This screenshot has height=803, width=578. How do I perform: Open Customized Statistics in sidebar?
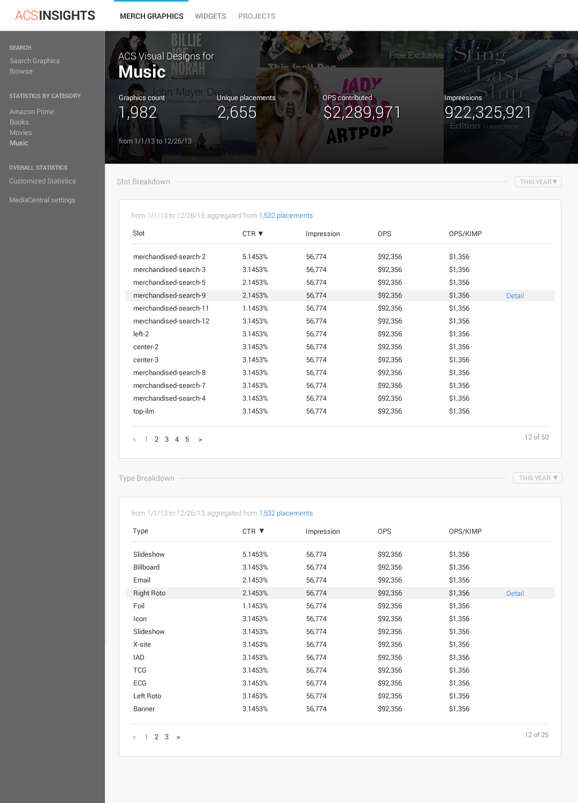click(x=42, y=181)
